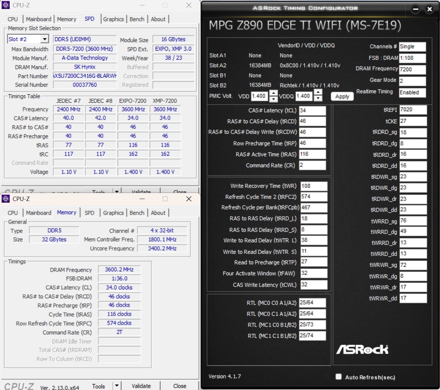440x390 pixels.
Task: Click the Realtime Timing field showing Enabled
Action: [413, 93]
